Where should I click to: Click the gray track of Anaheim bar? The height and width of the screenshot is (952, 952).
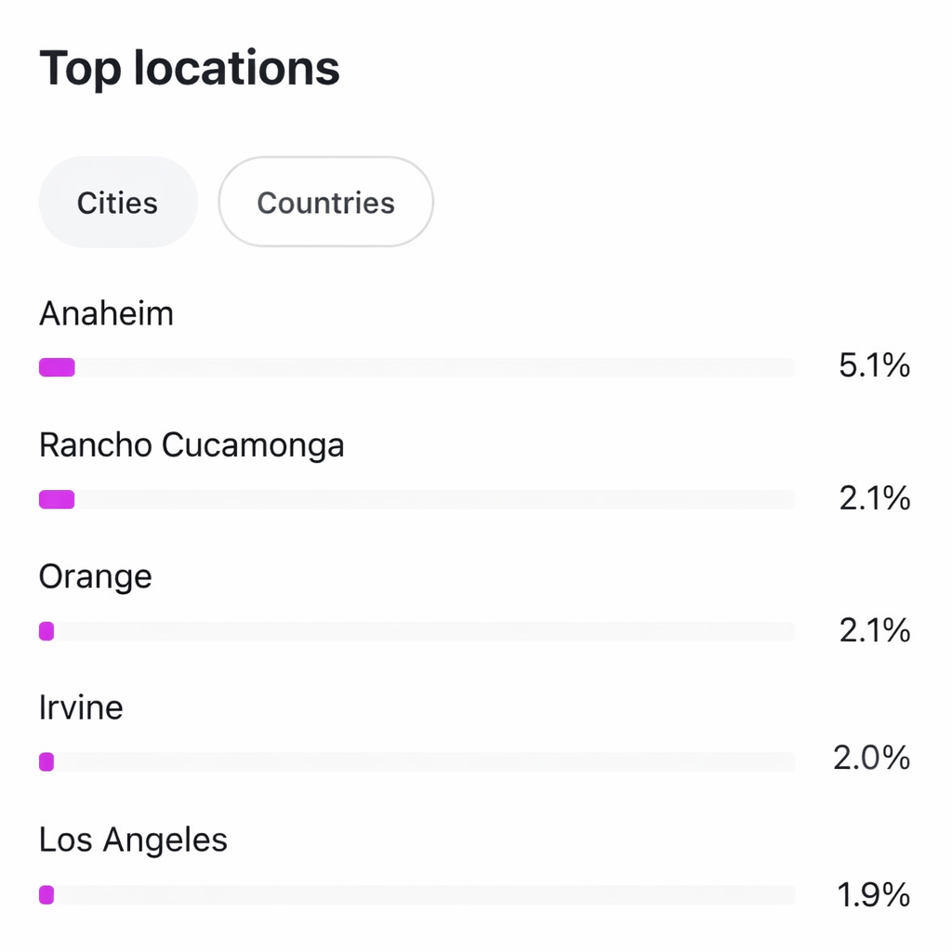pos(435,367)
